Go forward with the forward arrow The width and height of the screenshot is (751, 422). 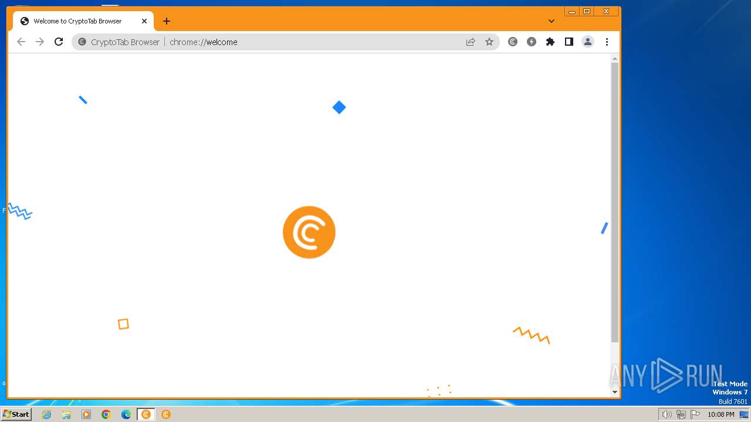tap(40, 42)
